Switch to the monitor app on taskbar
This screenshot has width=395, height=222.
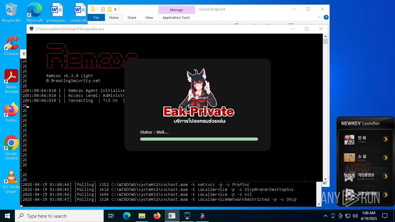[187, 216]
